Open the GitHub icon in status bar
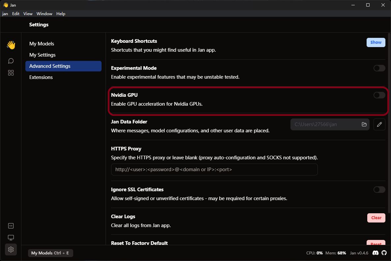Viewport: 391px width, 261px height. pyautogui.click(x=384, y=253)
